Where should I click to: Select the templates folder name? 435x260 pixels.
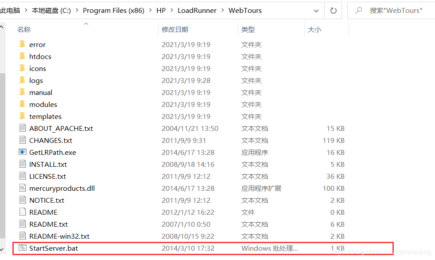coord(45,116)
